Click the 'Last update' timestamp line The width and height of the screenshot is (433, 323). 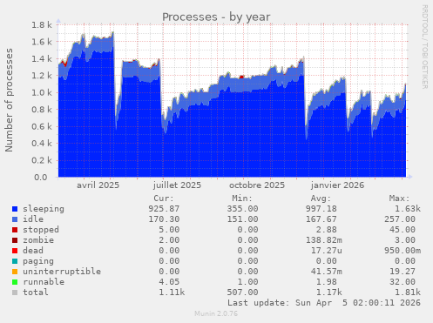324,303
